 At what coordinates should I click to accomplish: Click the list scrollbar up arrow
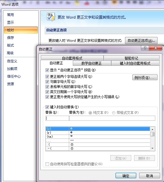152,130
